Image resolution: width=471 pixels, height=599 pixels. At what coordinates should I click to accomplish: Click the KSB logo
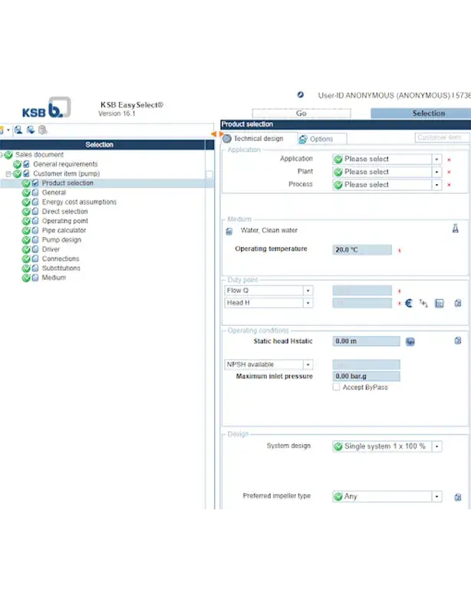(46, 107)
